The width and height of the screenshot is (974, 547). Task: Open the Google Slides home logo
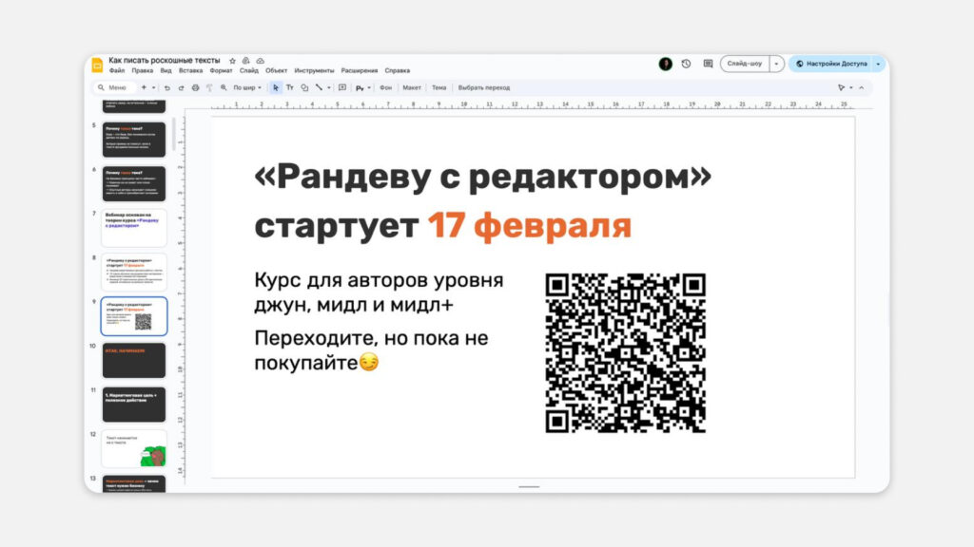click(98, 65)
